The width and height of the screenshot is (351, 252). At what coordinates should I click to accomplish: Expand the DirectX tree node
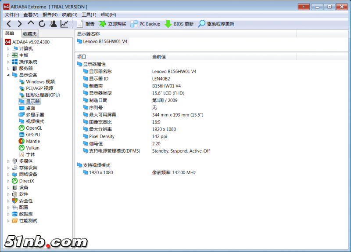(x=8, y=181)
